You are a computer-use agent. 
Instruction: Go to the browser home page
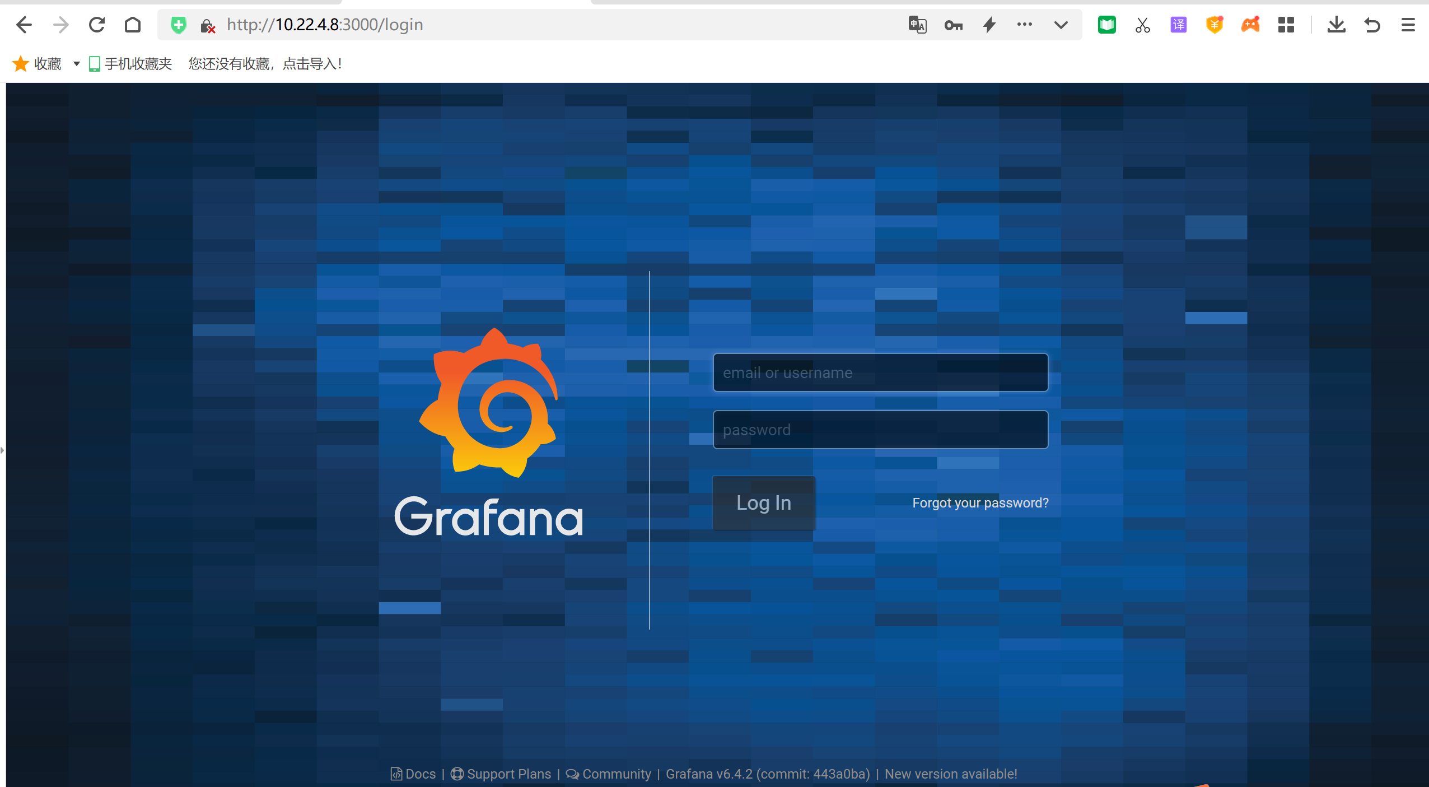pyautogui.click(x=133, y=25)
